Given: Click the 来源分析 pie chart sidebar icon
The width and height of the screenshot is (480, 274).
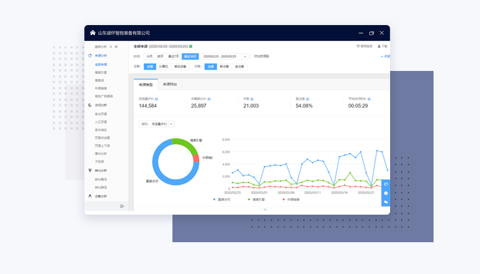Looking at the screenshot, I should click(90, 56).
